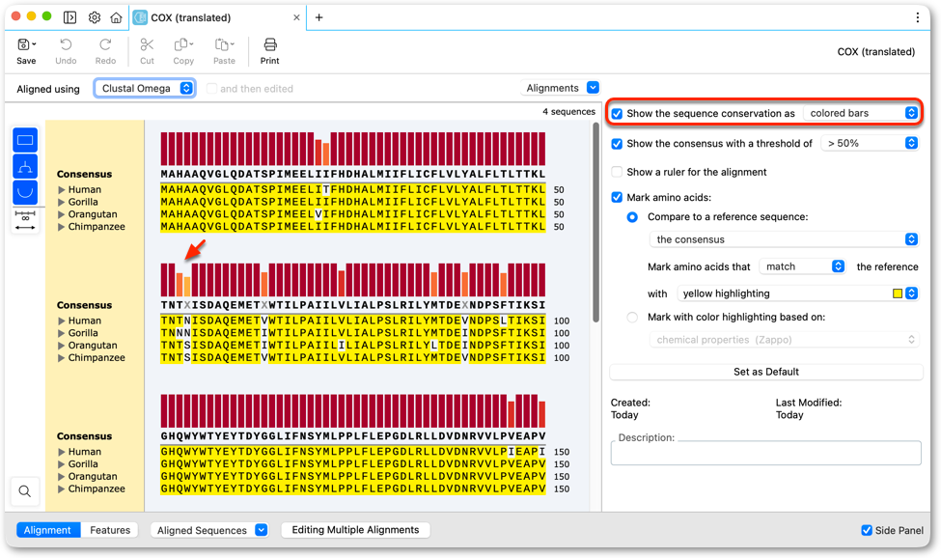Select the COX (translated) document tab

[x=217, y=17]
